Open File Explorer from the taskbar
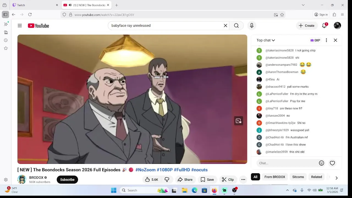This screenshot has height=198, width=352. click(185, 190)
